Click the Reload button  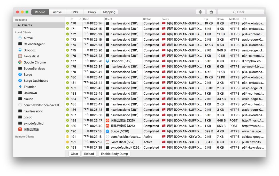[89, 154]
